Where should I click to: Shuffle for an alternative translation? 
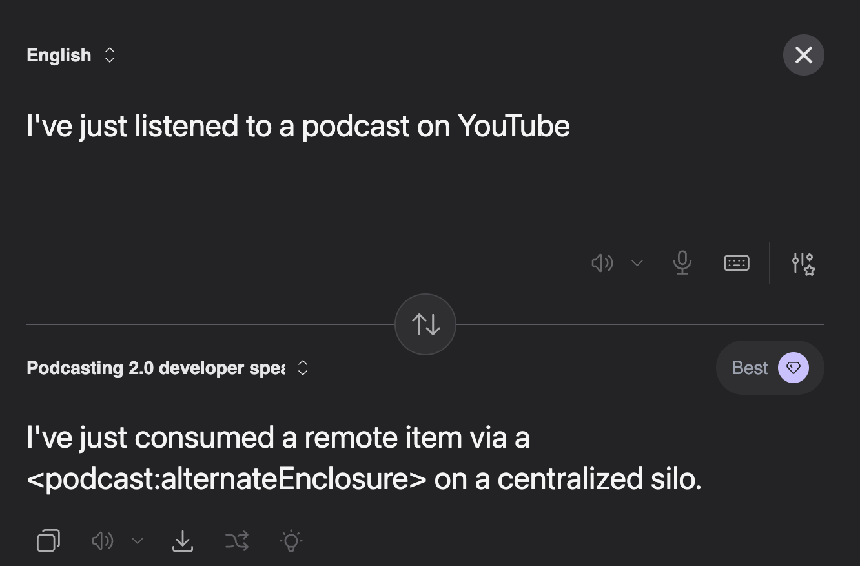tap(237, 541)
